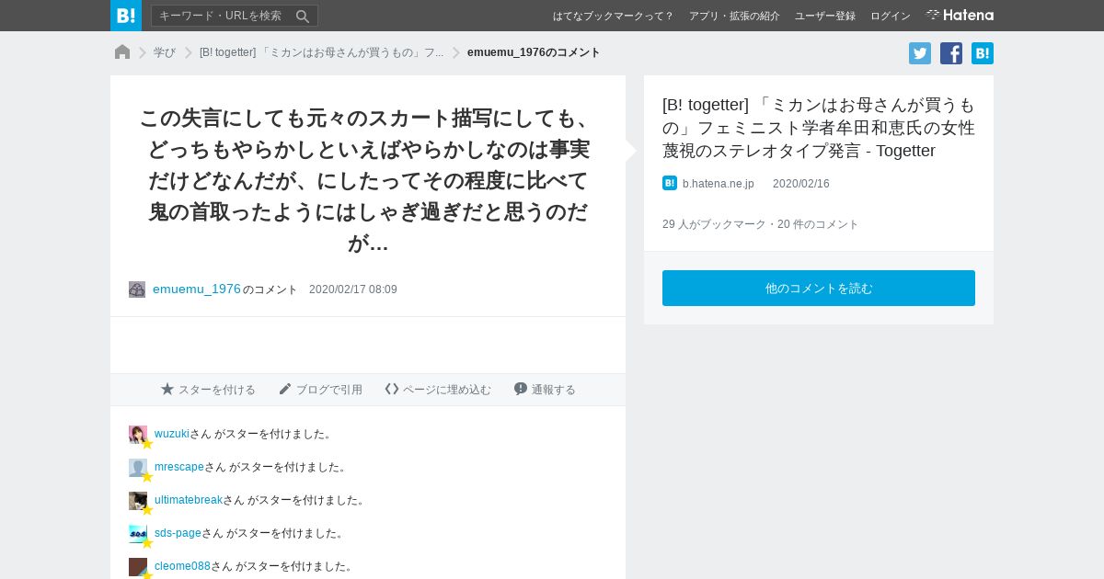Viewport: 1104px width, 579px height.
Task: Open 29 人がブックマーク・20 件のコメント link
Action: [x=761, y=224]
